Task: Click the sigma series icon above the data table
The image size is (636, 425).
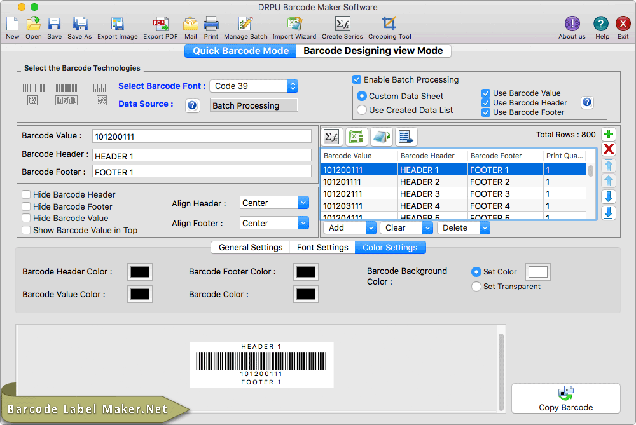Action: 332,137
